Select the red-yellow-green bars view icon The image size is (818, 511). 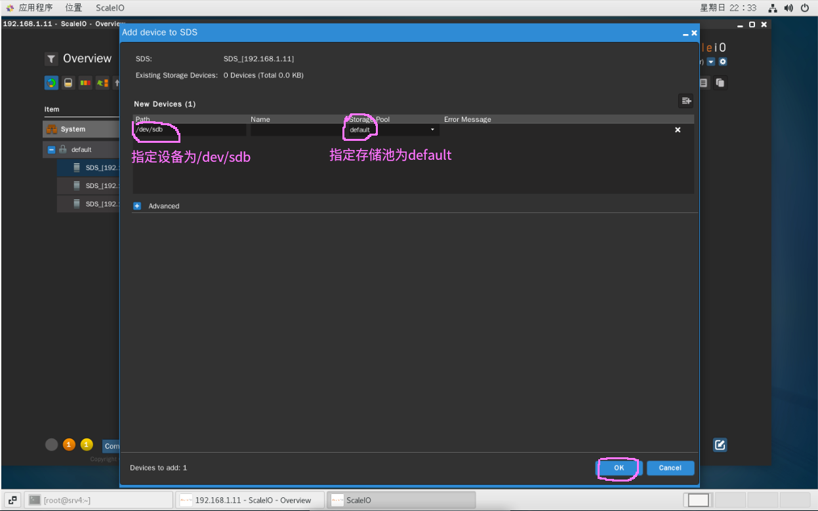[85, 83]
